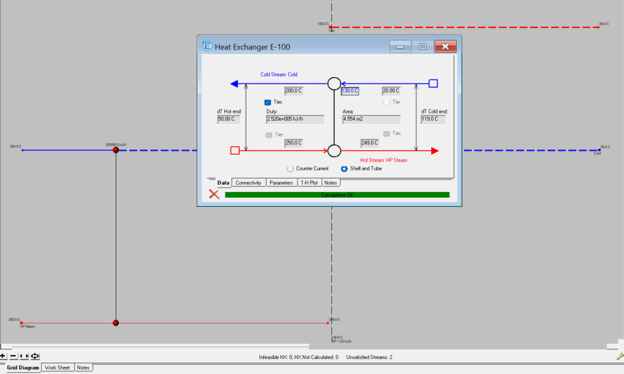Click the zoom in plus icon
The image size is (624, 374).
pos(3,356)
